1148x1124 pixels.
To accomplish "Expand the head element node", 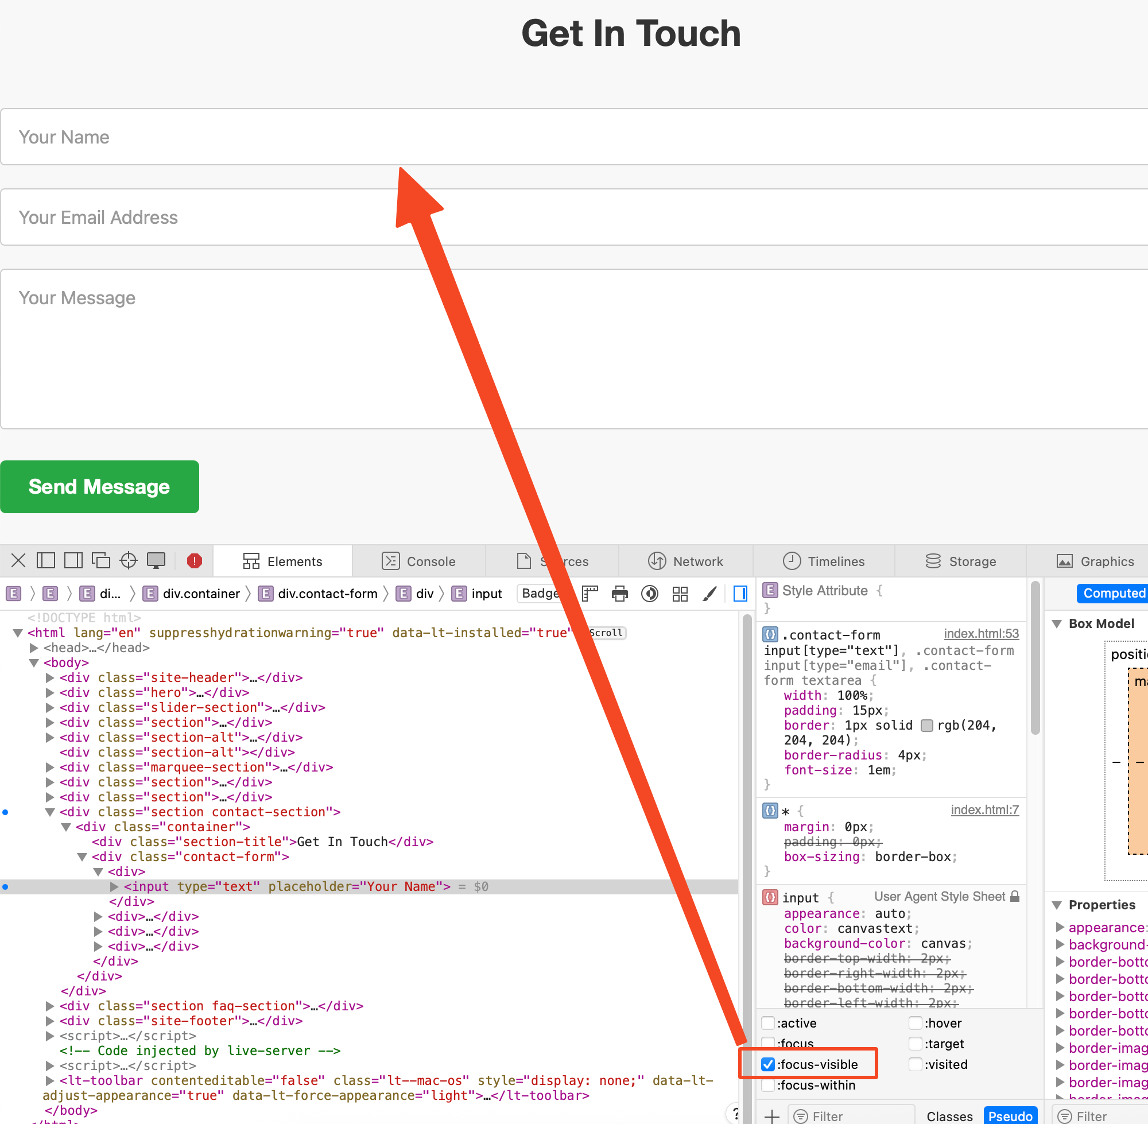I will pyautogui.click(x=34, y=648).
